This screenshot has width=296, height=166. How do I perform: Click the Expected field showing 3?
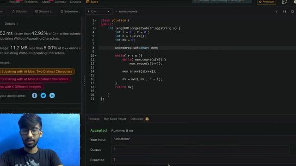click(203, 160)
